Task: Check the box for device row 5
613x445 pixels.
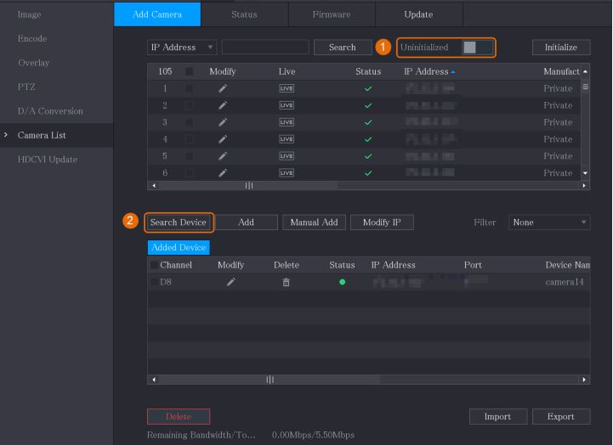Action: pos(190,156)
